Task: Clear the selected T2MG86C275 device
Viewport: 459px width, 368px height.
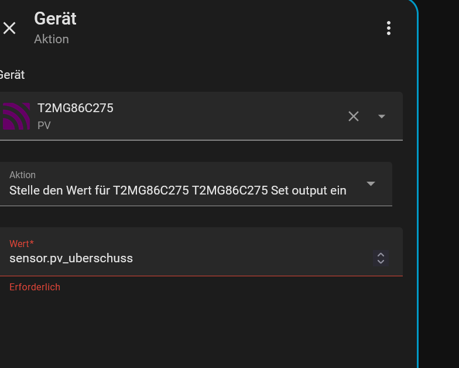Action: coord(354,116)
